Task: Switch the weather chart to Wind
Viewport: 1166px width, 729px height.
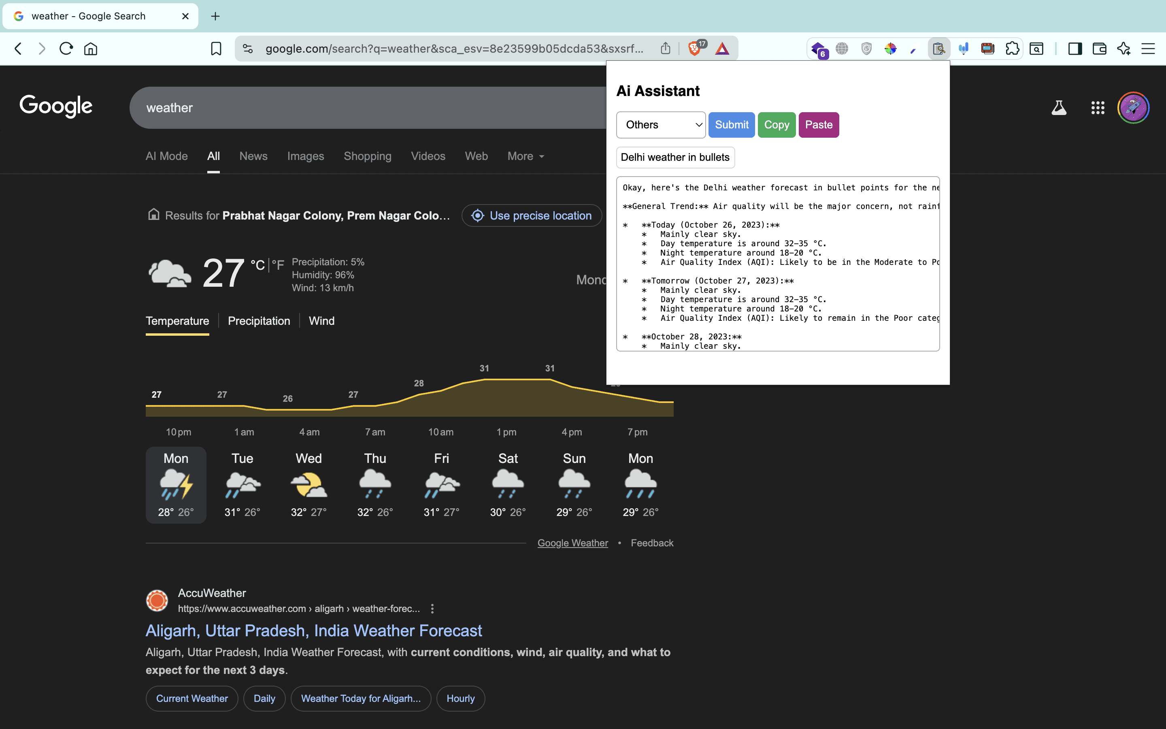Action: pos(321,321)
